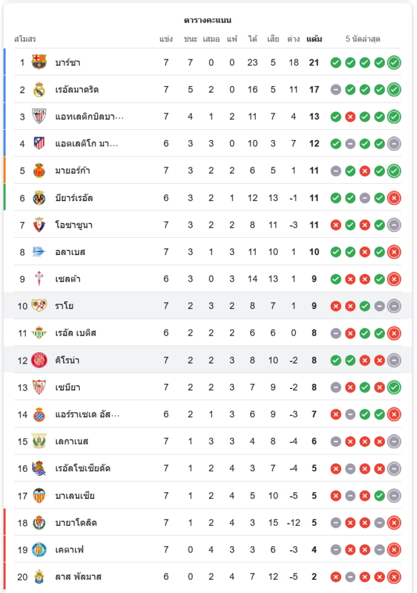Open the บาเลนเซีย team link
The width and height of the screenshot is (417, 593).
click(75, 496)
